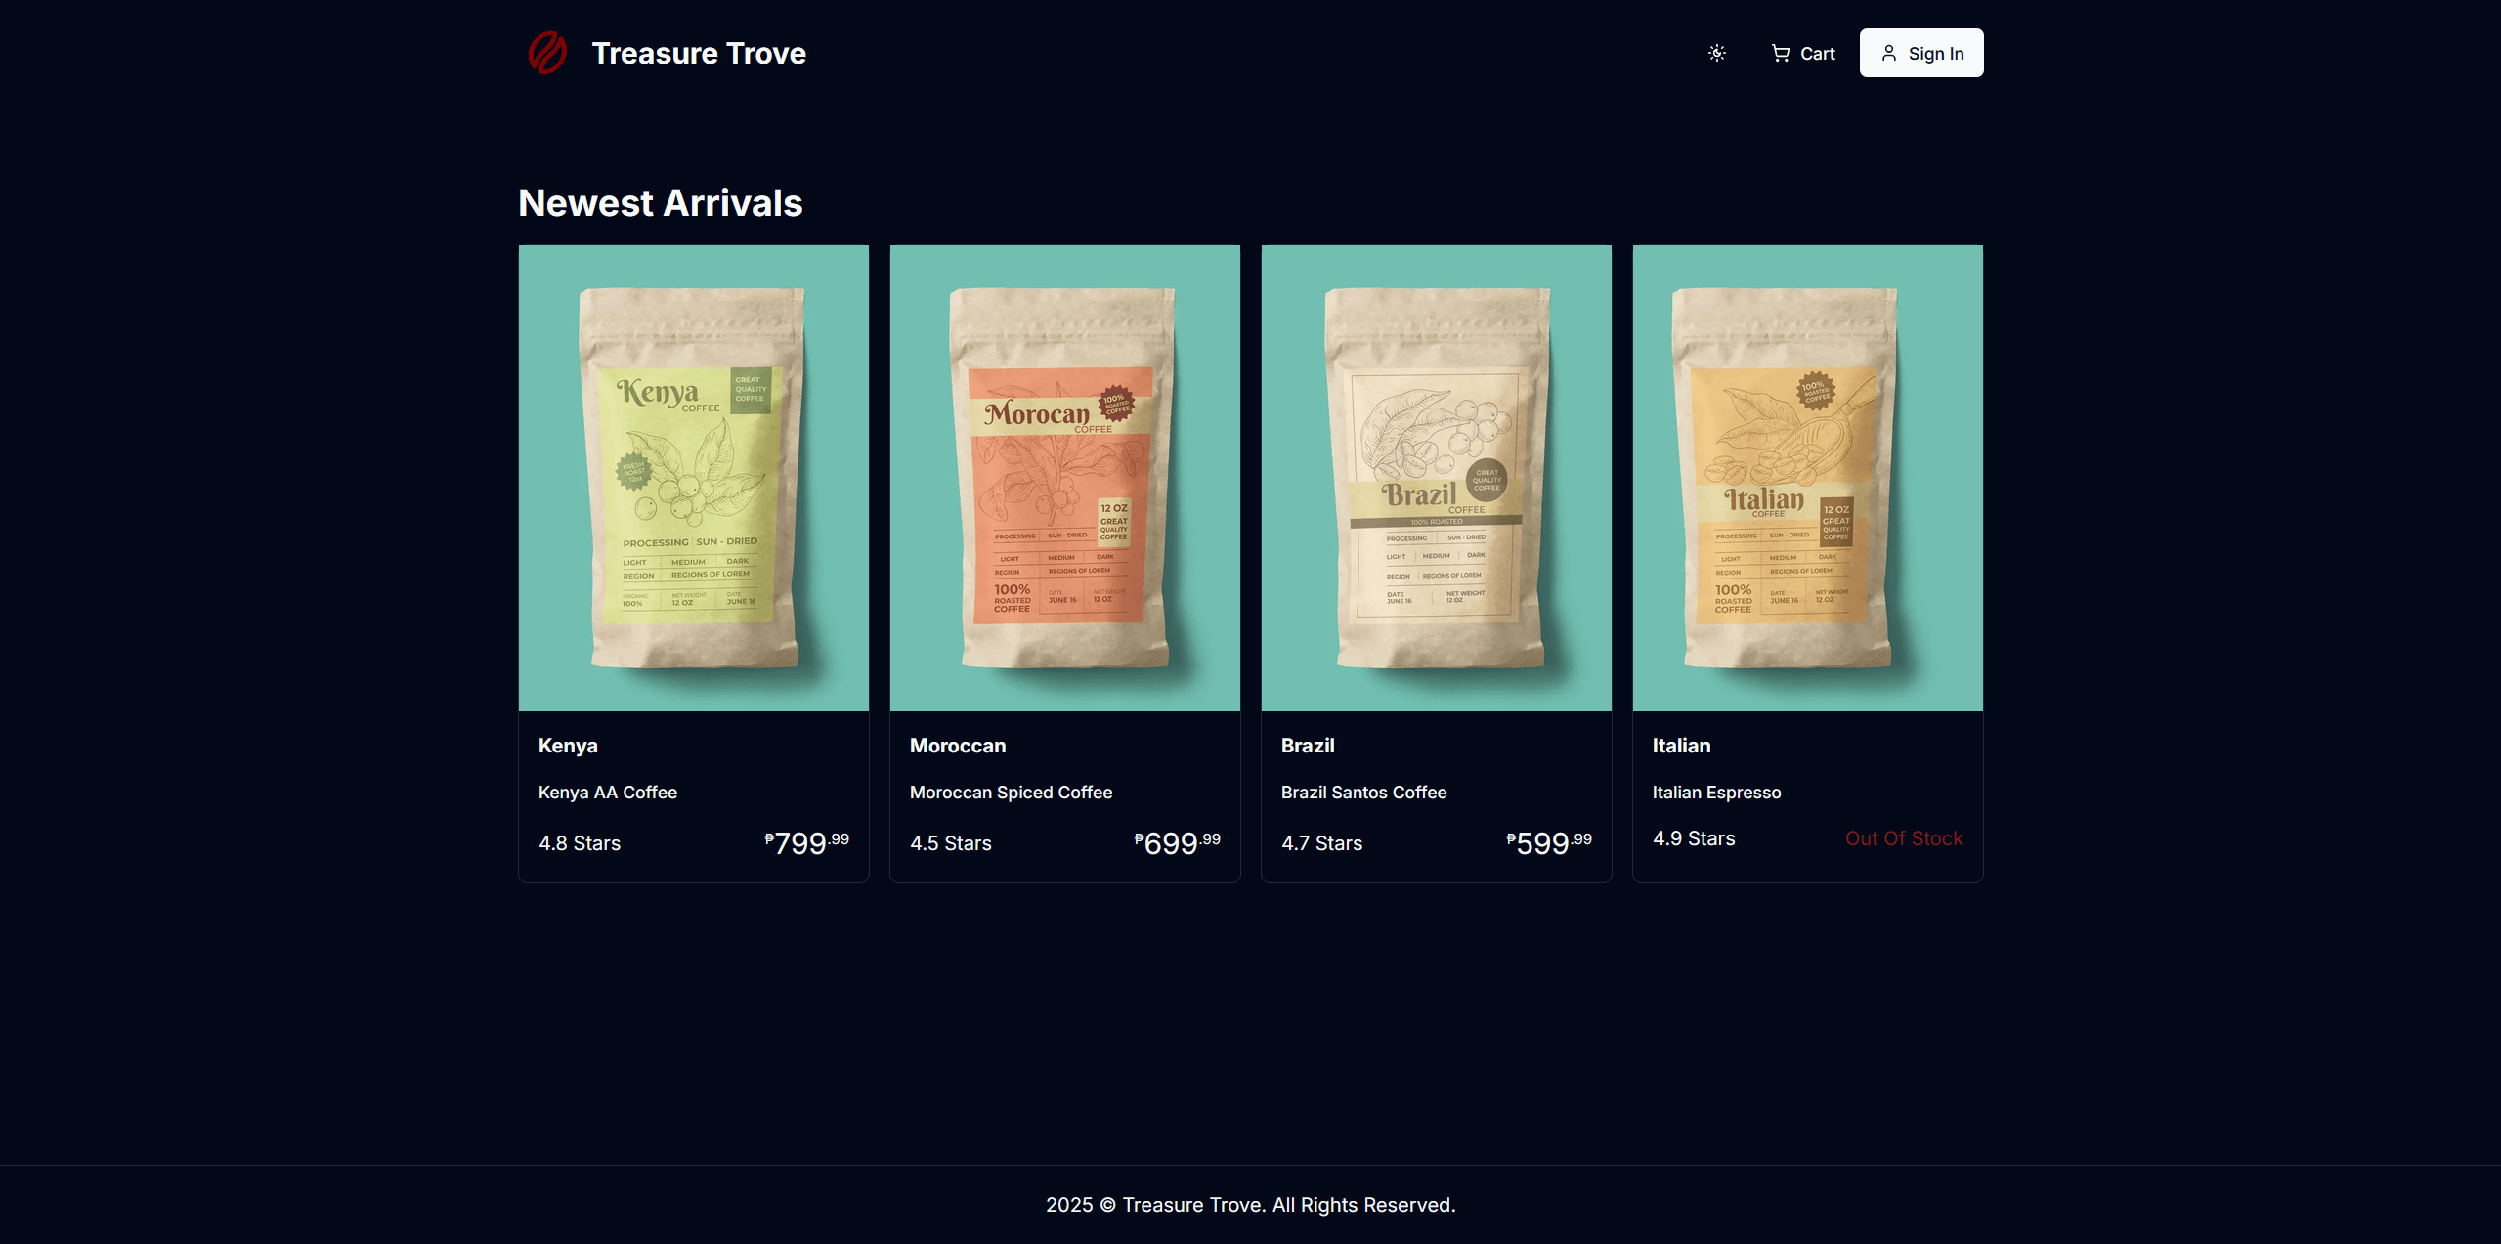2501x1244 pixels.
Task: Open the Brazil coffee bag image
Action: click(x=1436, y=477)
